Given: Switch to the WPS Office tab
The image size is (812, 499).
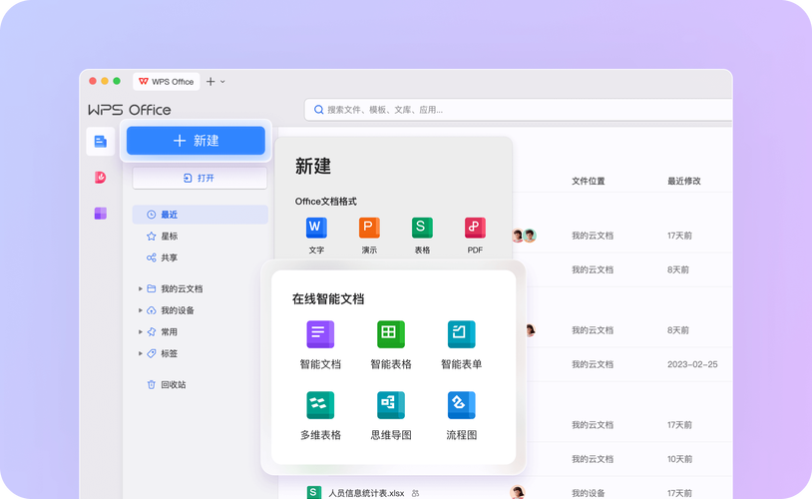Looking at the screenshot, I should point(167,82).
